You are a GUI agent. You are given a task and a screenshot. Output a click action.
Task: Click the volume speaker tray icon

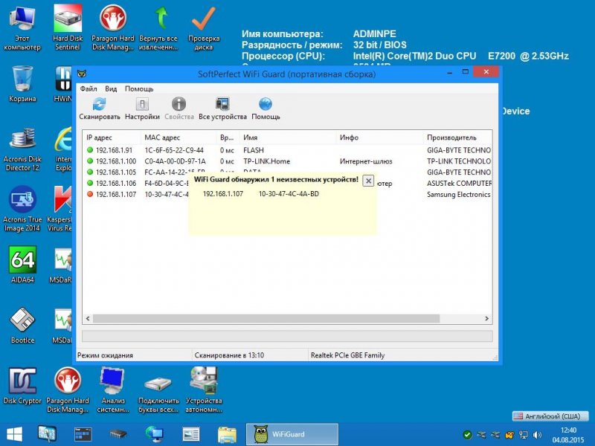click(x=537, y=435)
